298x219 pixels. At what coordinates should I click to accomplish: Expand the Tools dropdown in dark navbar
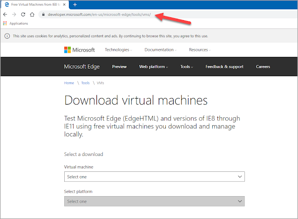(x=187, y=67)
